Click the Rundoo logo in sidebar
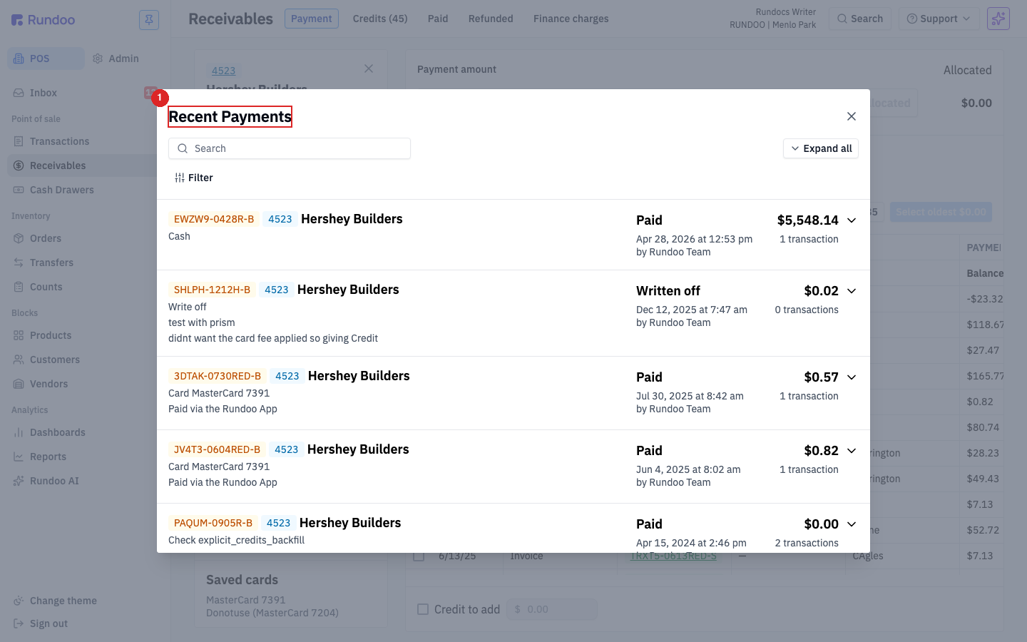1027x642 pixels. click(x=44, y=20)
